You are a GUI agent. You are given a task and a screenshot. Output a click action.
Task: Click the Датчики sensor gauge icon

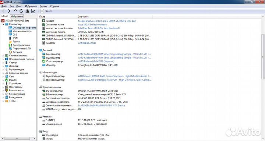10,52
